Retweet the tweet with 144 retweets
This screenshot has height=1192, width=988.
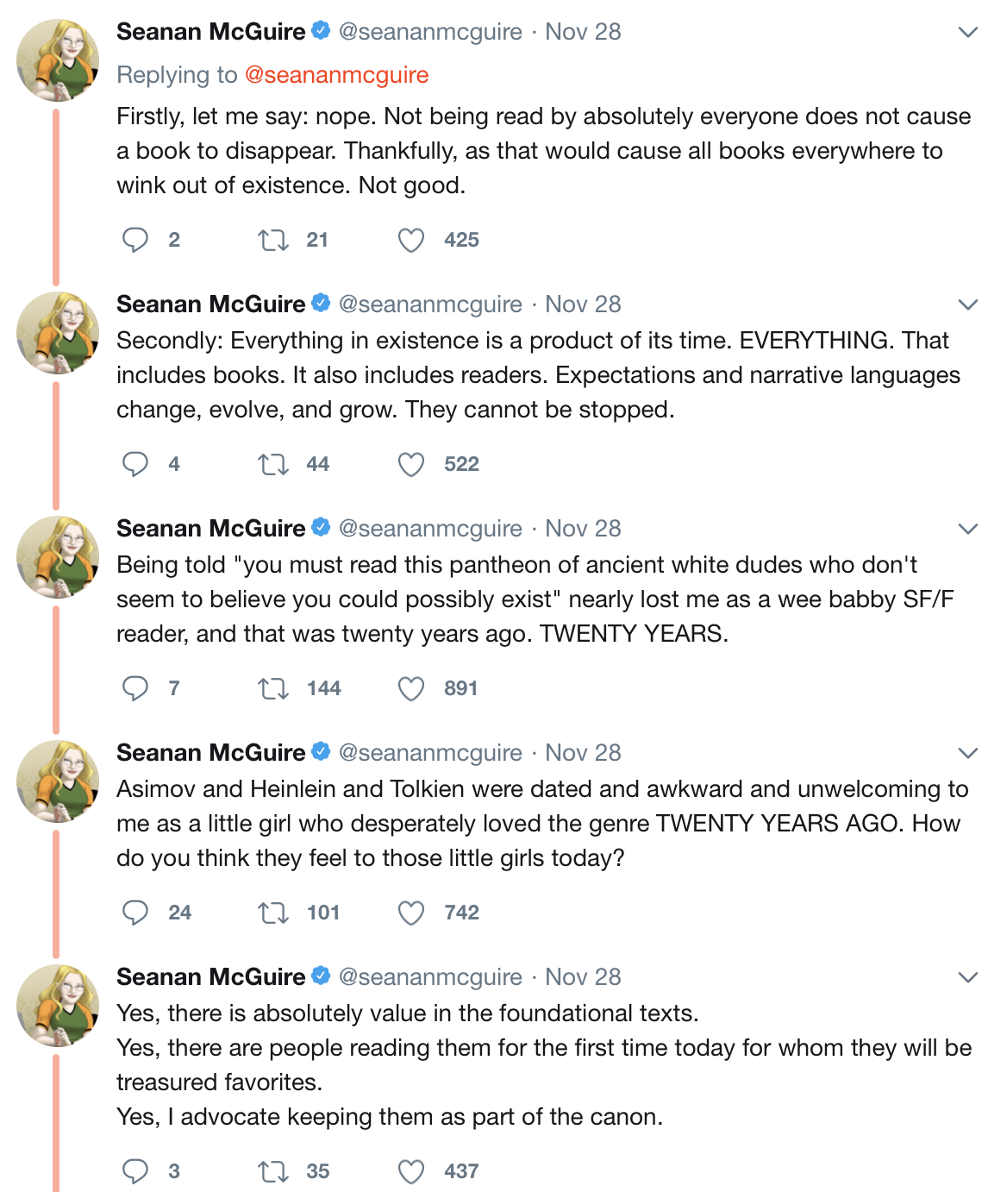click(273, 688)
